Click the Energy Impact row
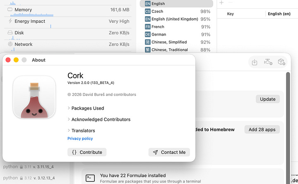 68,23
